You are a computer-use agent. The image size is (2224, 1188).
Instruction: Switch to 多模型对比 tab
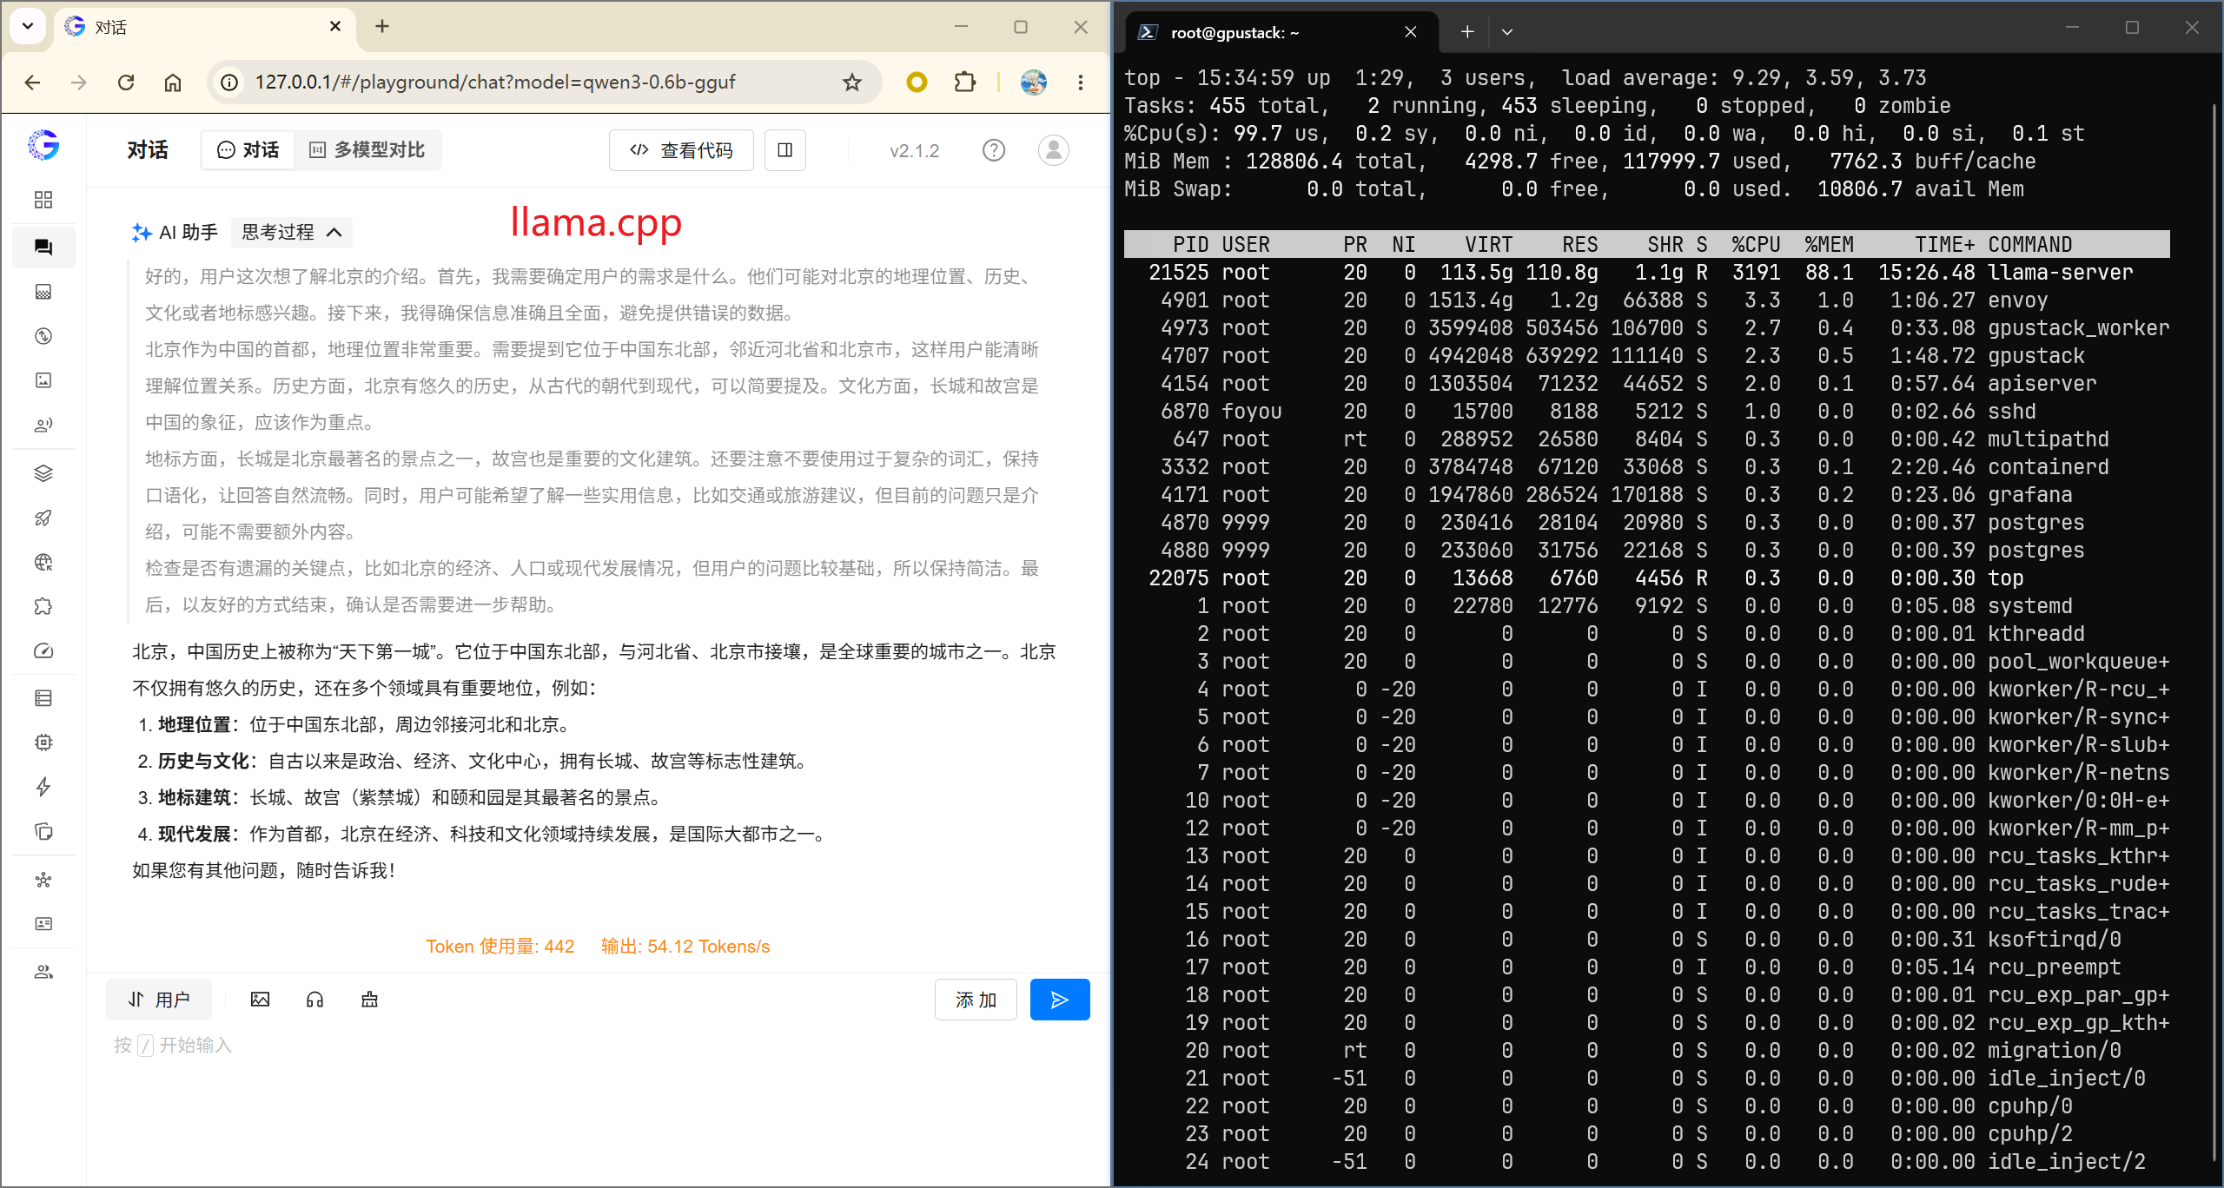(x=367, y=150)
